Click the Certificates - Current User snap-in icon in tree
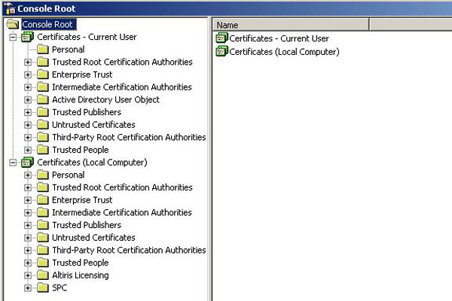Viewport: 452px width, 301px height. coord(27,37)
